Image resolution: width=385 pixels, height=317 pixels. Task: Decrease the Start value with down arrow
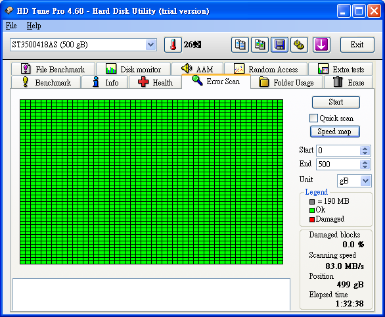click(365, 153)
